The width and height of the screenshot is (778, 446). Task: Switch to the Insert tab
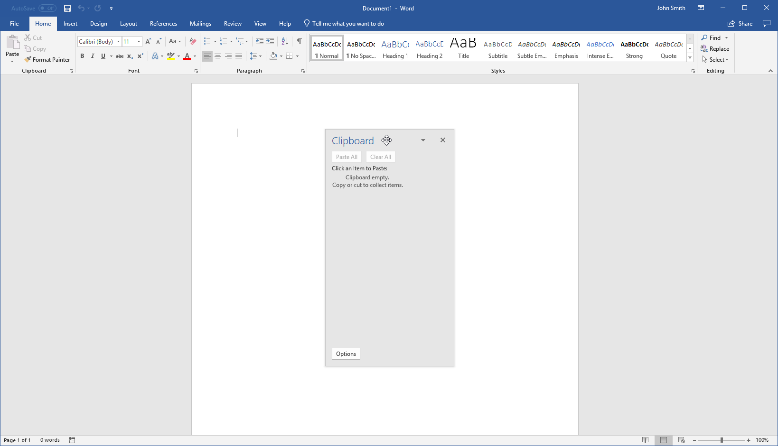70,24
